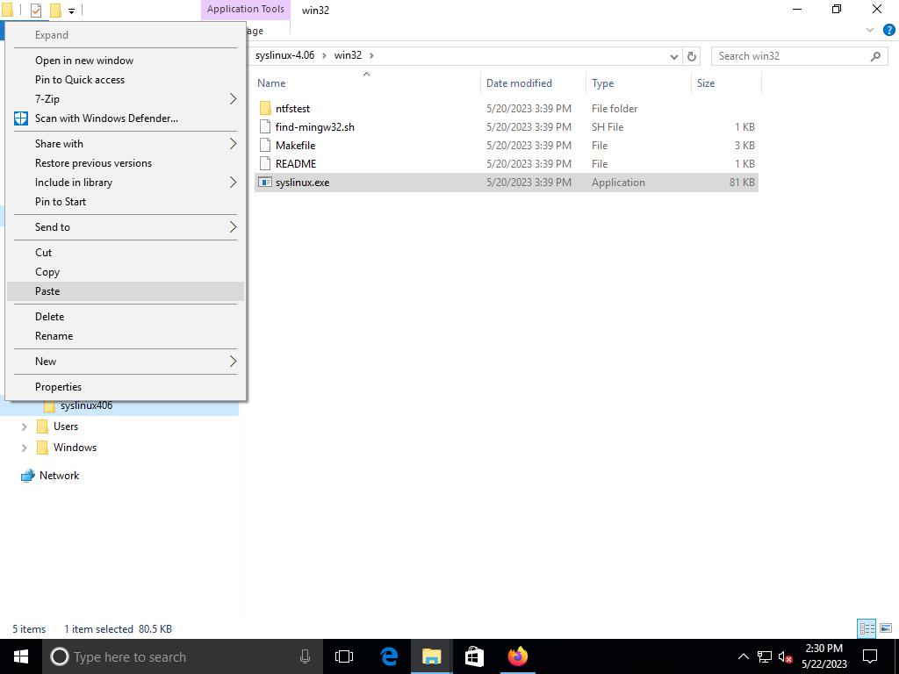Switch to large icons view

point(885,628)
